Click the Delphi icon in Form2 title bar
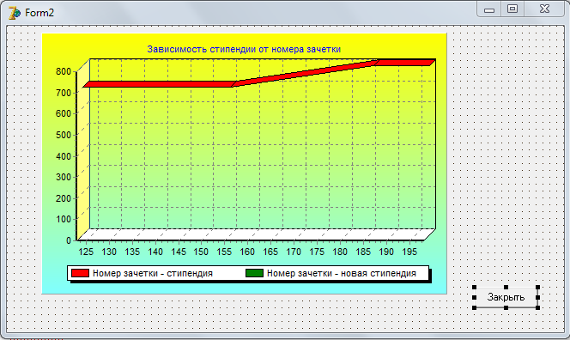The image size is (570, 340). coord(15,13)
